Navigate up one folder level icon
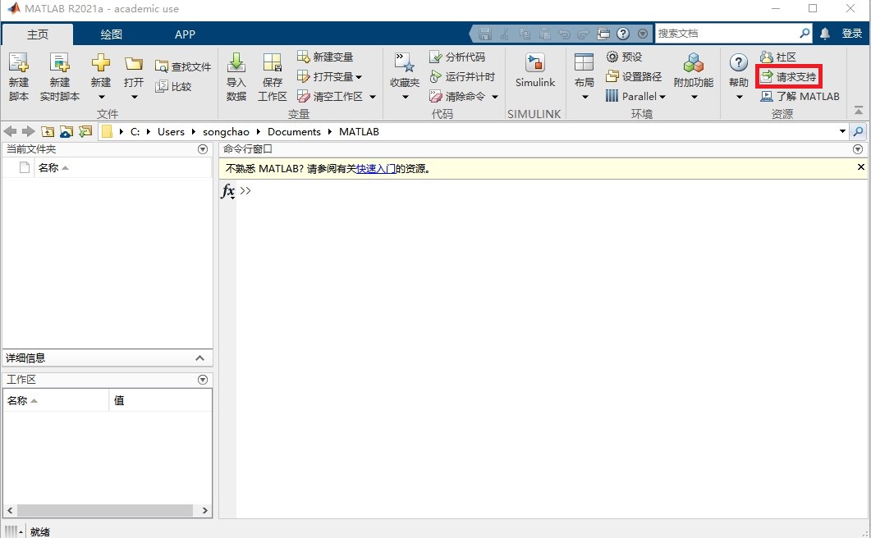The image size is (871, 538). pyautogui.click(x=48, y=131)
